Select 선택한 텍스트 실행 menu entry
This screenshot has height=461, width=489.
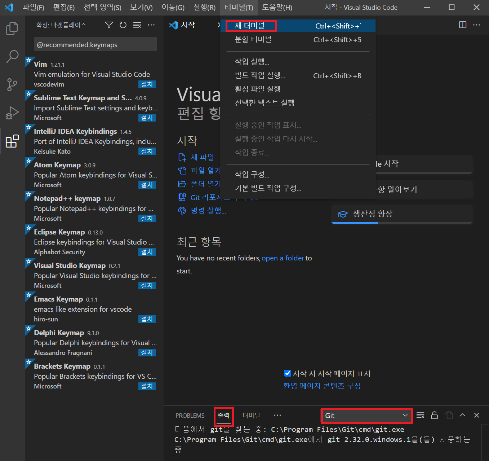[x=298, y=103]
